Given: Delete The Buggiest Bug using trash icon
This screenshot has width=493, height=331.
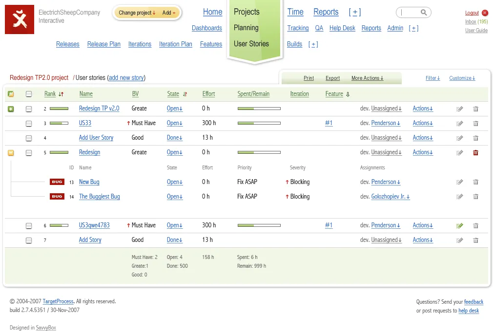Looking at the screenshot, I should coord(475,197).
